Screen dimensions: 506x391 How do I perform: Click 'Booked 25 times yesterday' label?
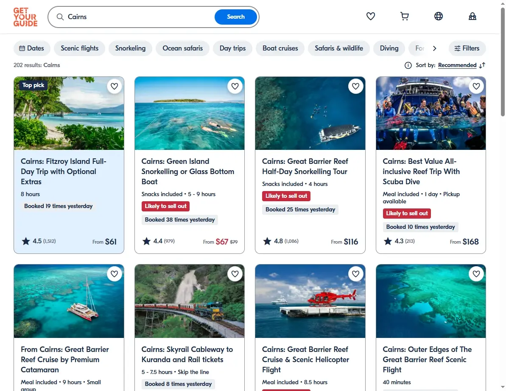pos(300,210)
